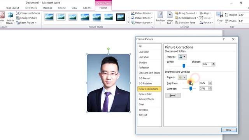The image size is (249, 140).
Task: Expand the Picture Styles gallery
Action: [x=128, y=23]
